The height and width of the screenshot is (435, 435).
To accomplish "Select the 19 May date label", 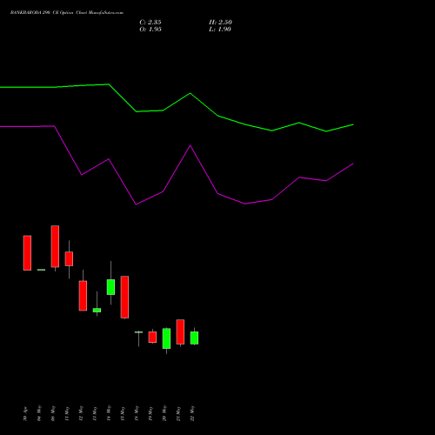I will (151, 413).
